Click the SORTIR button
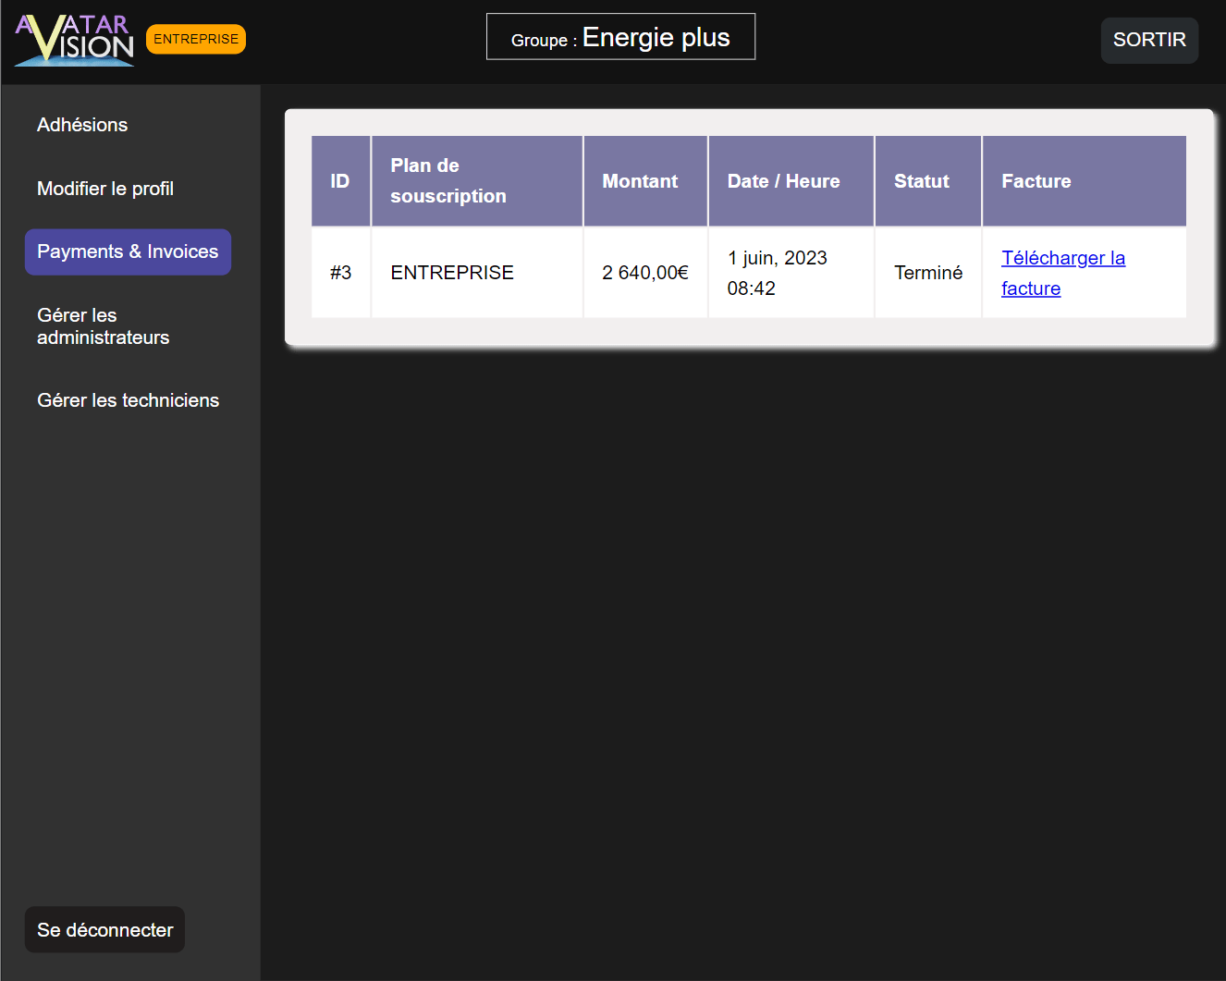1226x981 pixels. [x=1149, y=40]
